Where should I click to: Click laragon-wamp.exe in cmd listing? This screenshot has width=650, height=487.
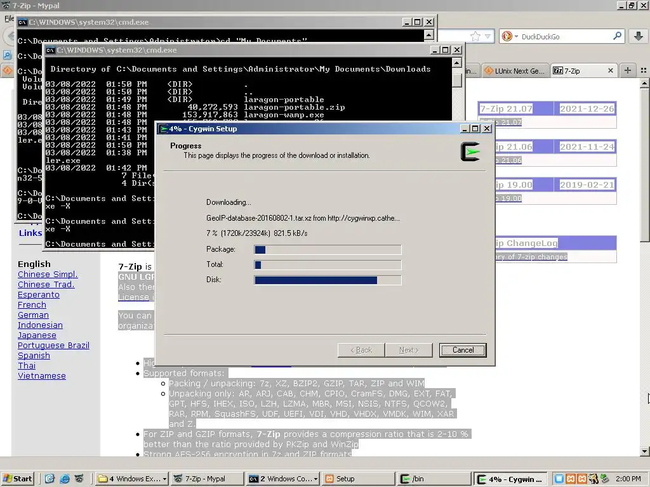click(x=284, y=115)
